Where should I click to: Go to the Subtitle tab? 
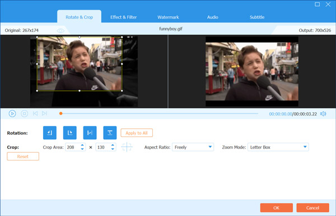[x=257, y=17]
